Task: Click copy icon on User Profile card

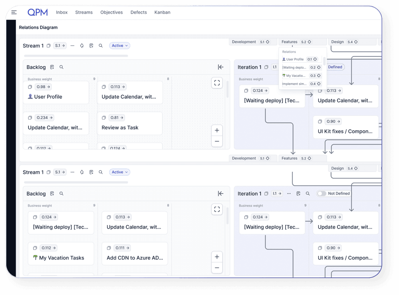Action: tap(30, 87)
